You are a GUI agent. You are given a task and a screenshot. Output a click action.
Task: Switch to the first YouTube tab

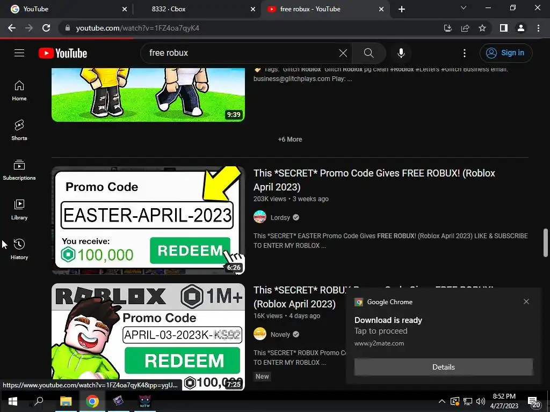click(66, 9)
